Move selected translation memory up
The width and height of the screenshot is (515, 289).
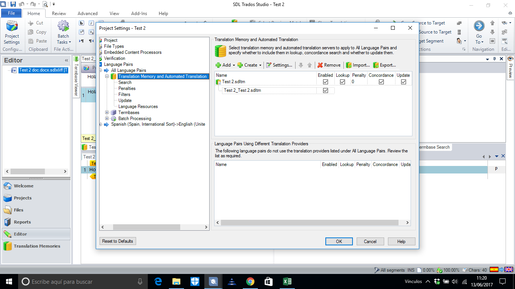pyautogui.click(x=310, y=65)
